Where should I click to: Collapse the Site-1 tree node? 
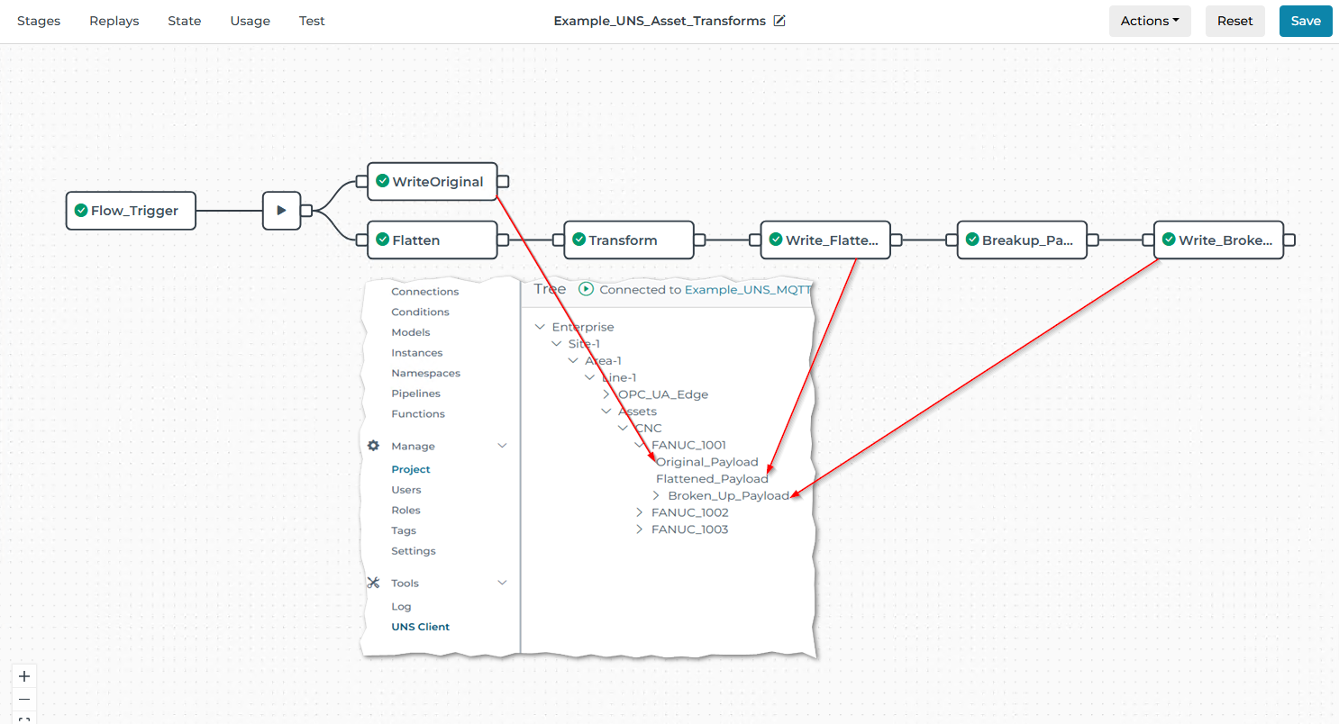point(556,344)
